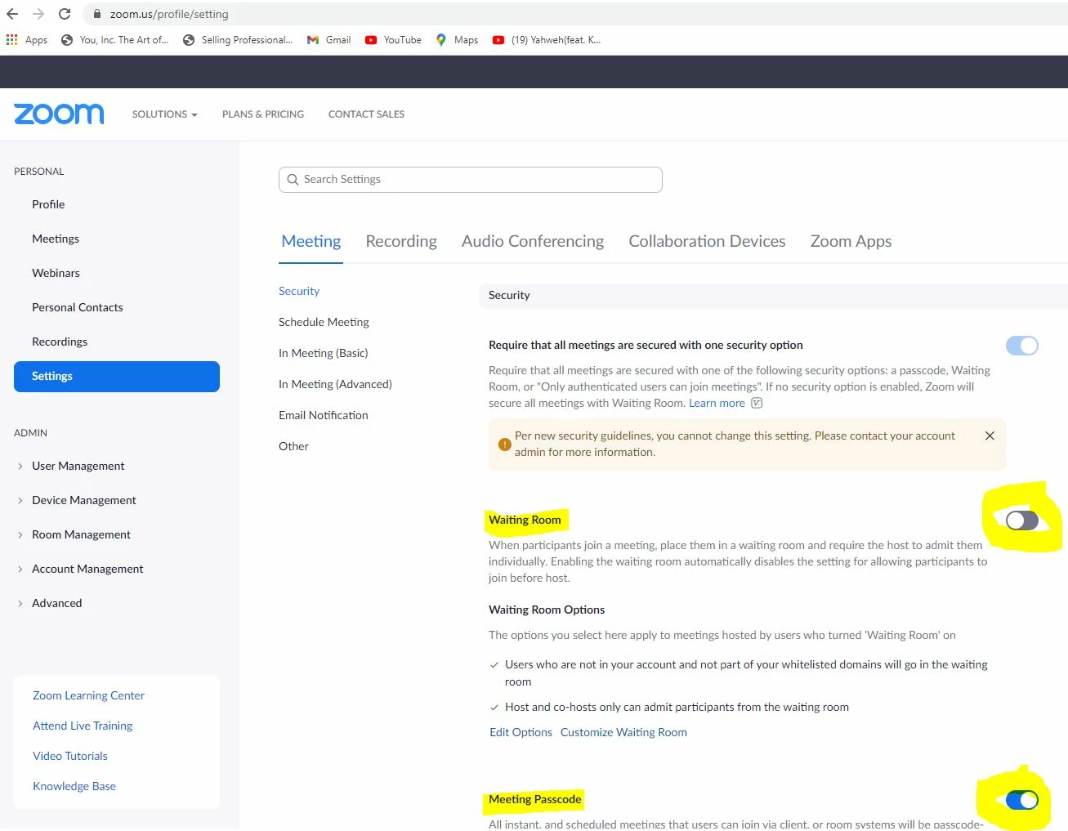The width and height of the screenshot is (1068, 831).
Task: Open Knowledge Base link
Action: [x=74, y=786]
